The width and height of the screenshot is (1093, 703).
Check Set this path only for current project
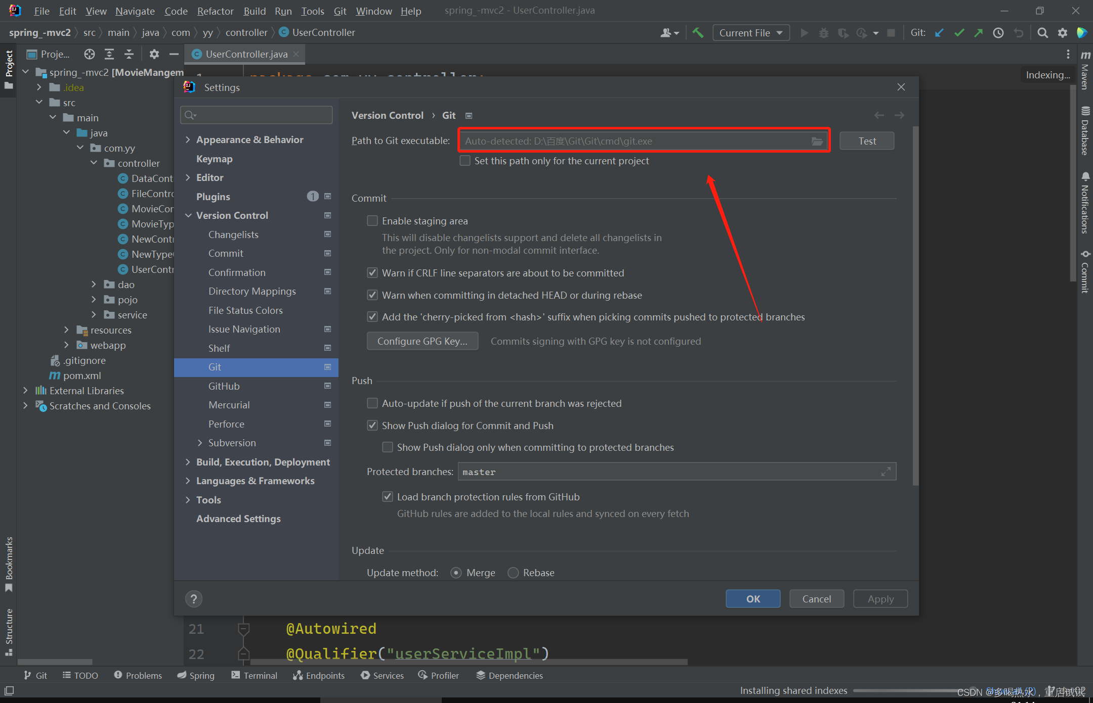pos(465,161)
